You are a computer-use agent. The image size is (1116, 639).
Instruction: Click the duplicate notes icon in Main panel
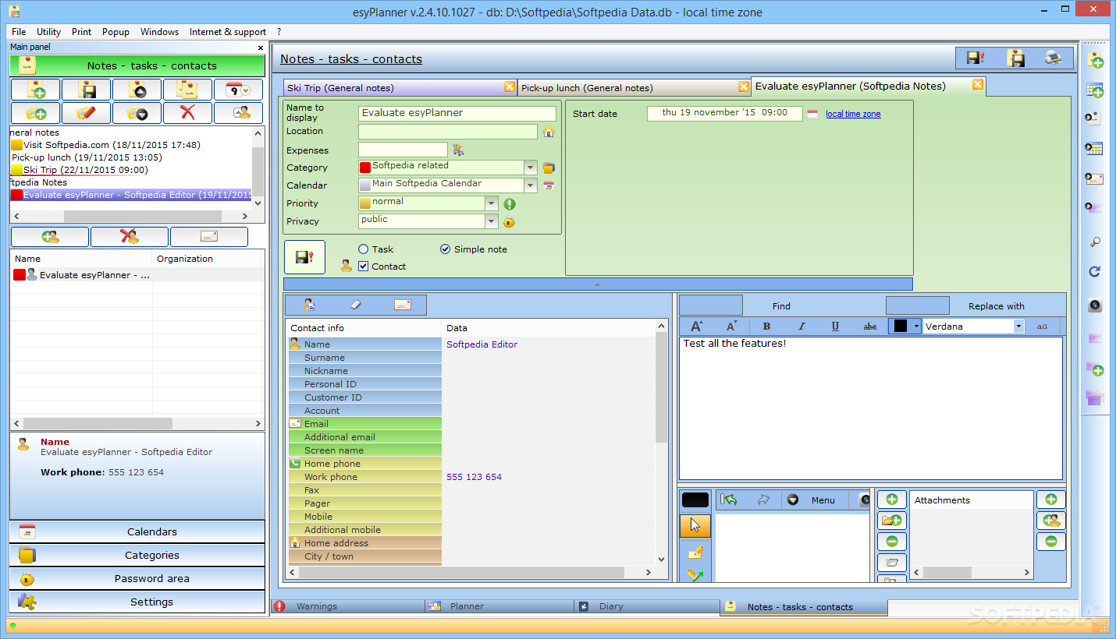coord(187,90)
